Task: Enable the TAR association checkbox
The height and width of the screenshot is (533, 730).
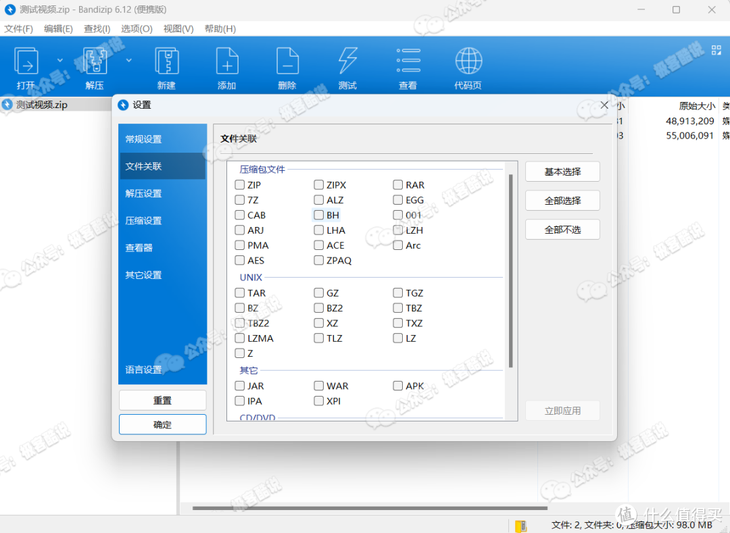Action: click(x=239, y=293)
